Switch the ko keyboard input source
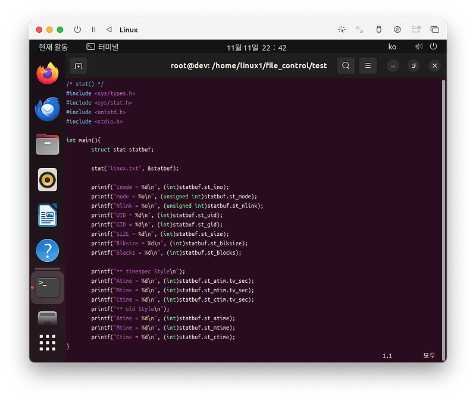This screenshot has height=401, width=476. (392, 46)
